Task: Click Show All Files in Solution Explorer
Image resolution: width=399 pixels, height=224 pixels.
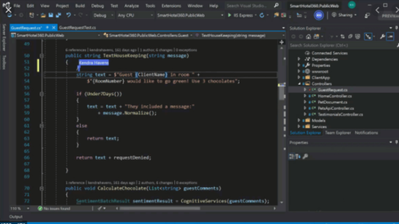Action: [x=357, y=36]
